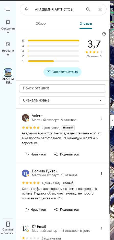114x240 pixels.
Task: Click Valera's five-star rating
Action: tap(31, 128)
